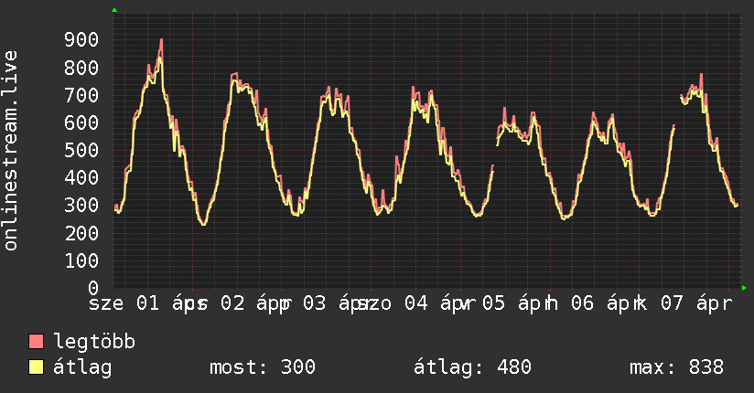Click the yellow átlag legend color square
The height and width of the screenshot is (393, 754).
click(x=37, y=368)
